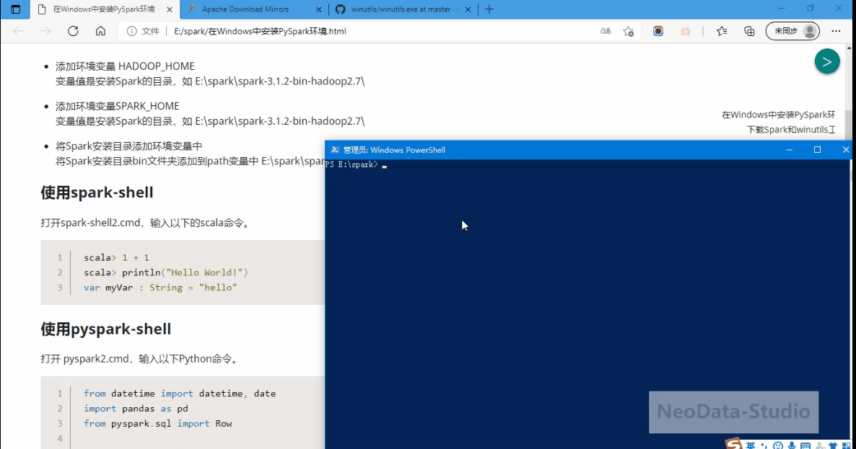Viewport: 856px width, 449px height.
Task: Click the green arrow floating button
Action: (x=827, y=61)
